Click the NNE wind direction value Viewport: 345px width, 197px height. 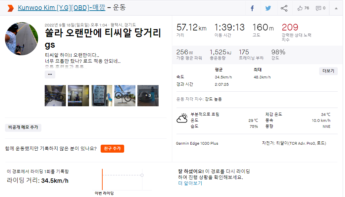326,126
